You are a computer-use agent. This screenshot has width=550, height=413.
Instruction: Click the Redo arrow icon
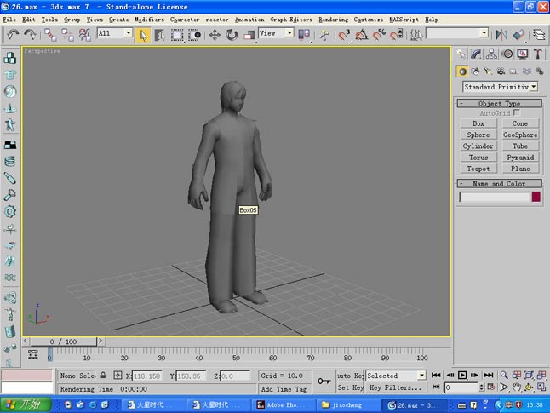30,34
